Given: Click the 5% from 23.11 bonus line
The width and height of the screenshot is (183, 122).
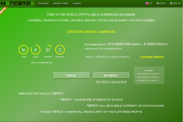Looking at the screenshot, I should (147, 77).
